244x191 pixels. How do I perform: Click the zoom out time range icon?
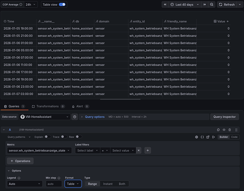(x=211, y=5)
